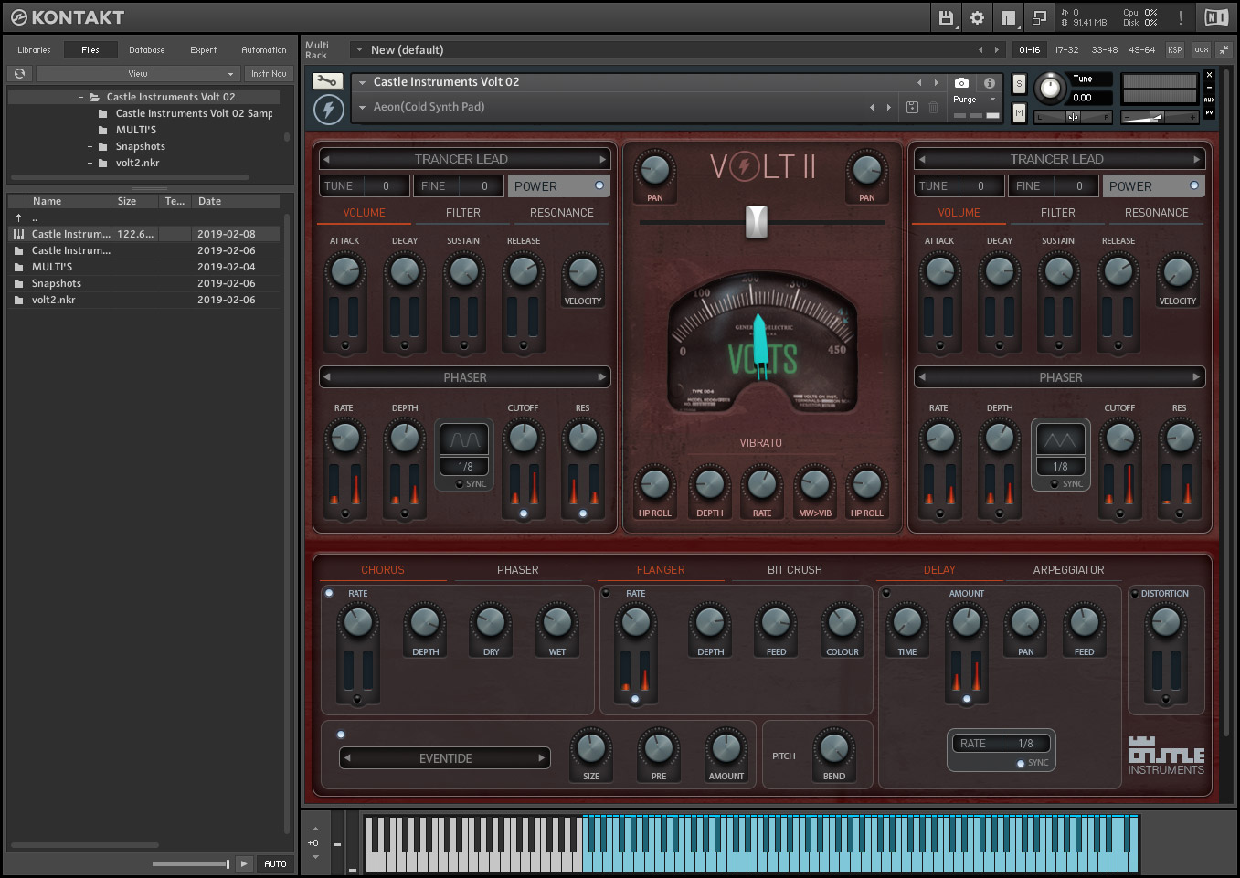Switch to ARPEGGIATOR tab

pos(1068,570)
